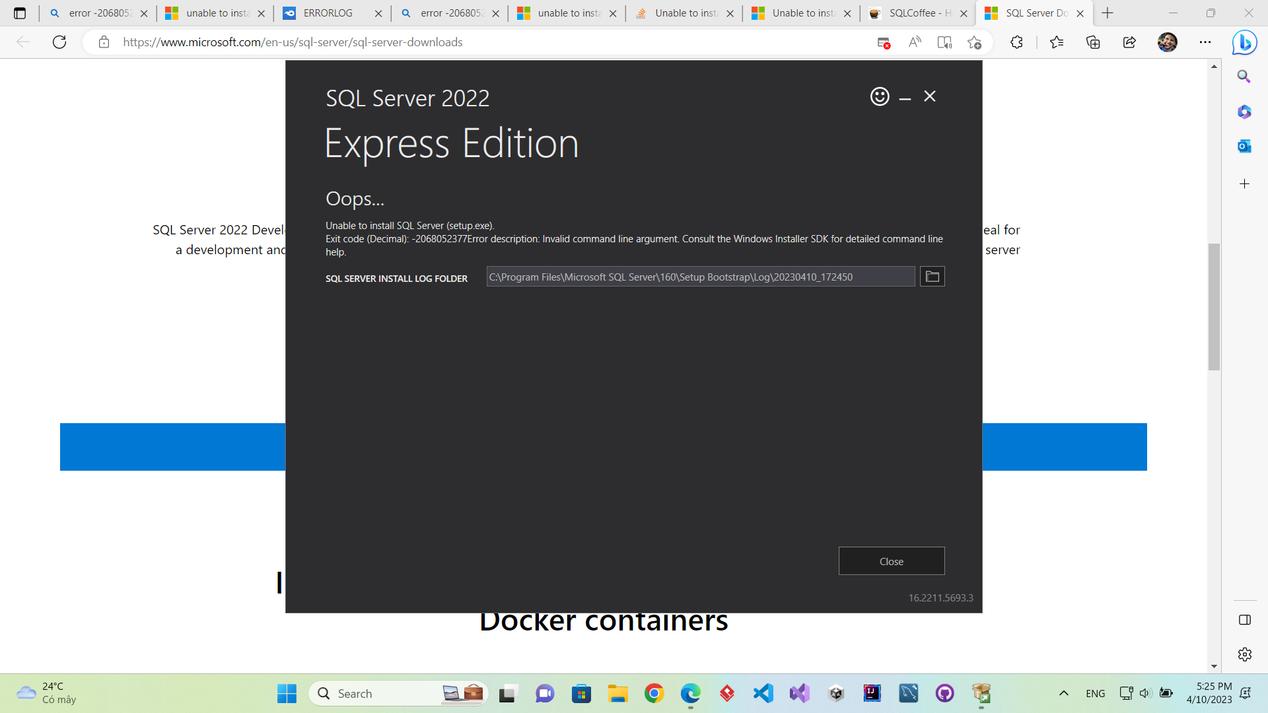
Task: Open the install log folder browse icon
Action: (932, 277)
